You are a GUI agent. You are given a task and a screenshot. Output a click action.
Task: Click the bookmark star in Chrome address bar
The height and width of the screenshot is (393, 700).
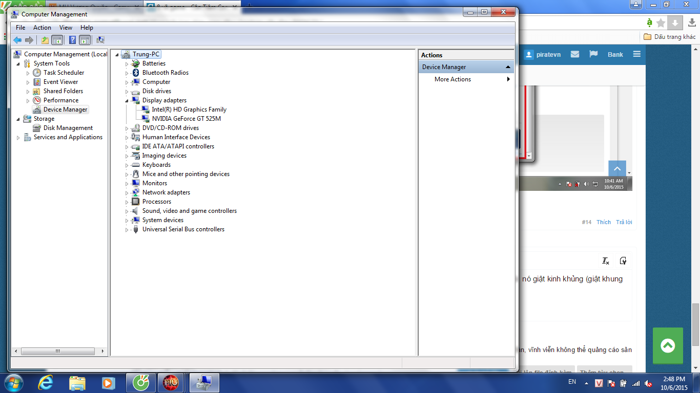coord(661,23)
